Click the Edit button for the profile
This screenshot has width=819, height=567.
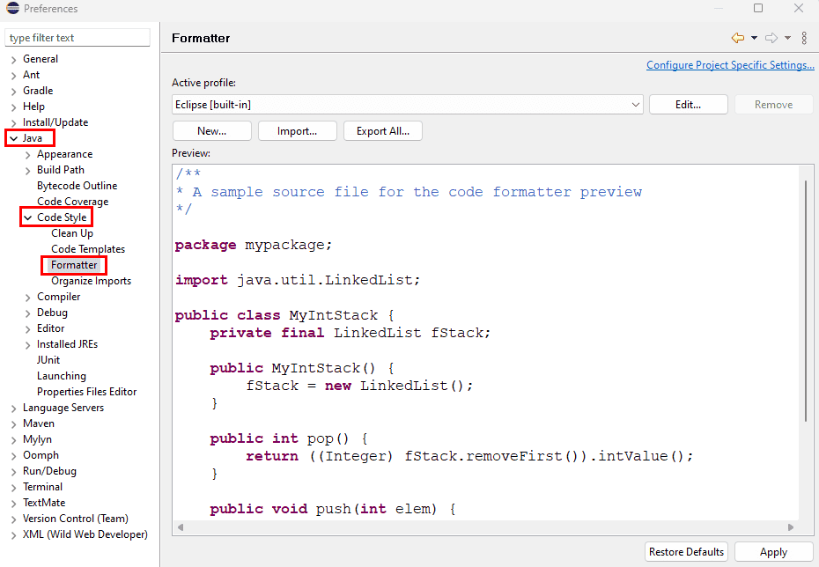(687, 104)
